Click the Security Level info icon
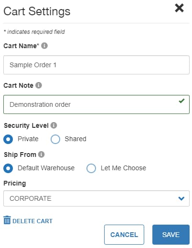Screen dimensions: 192x248 [53, 125]
